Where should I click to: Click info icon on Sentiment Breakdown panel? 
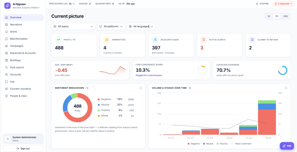coord(140,88)
